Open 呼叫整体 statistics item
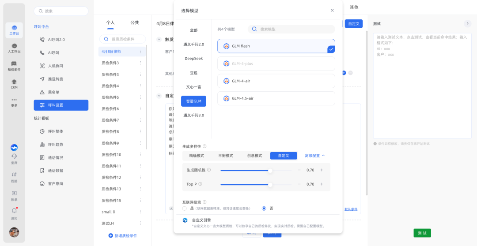 [61, 131]
